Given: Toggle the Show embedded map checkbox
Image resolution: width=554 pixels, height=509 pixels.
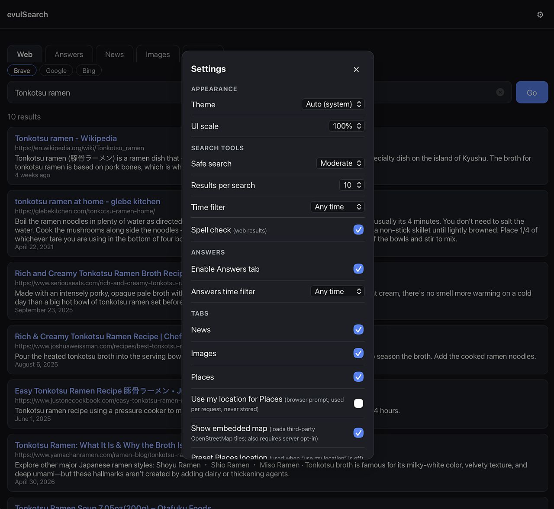Looking at the screenshot, I should [358, 433].
